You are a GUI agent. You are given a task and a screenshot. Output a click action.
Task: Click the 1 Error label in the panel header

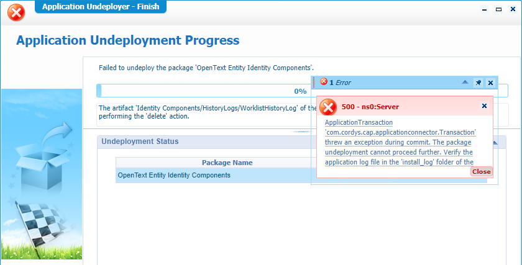[x=340, y=83]
